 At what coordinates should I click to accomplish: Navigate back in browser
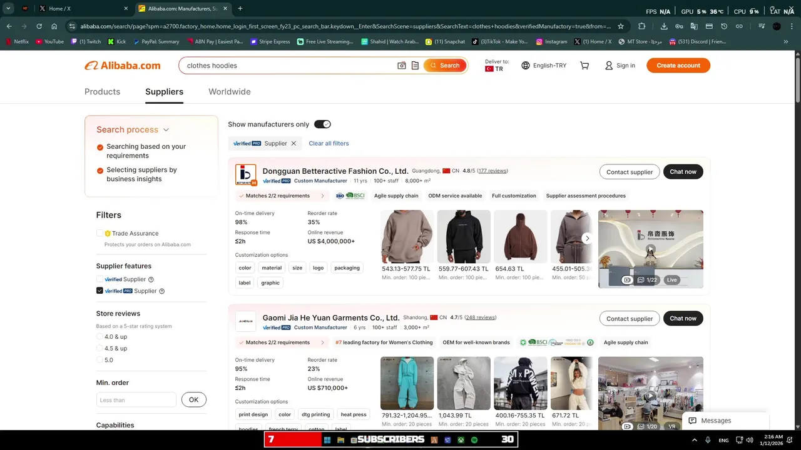click(x=9, y=26)
